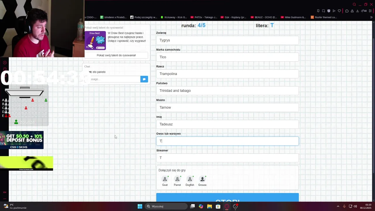
Task: Click the pin icon in browser toolbar
Action: pos(318,11)
